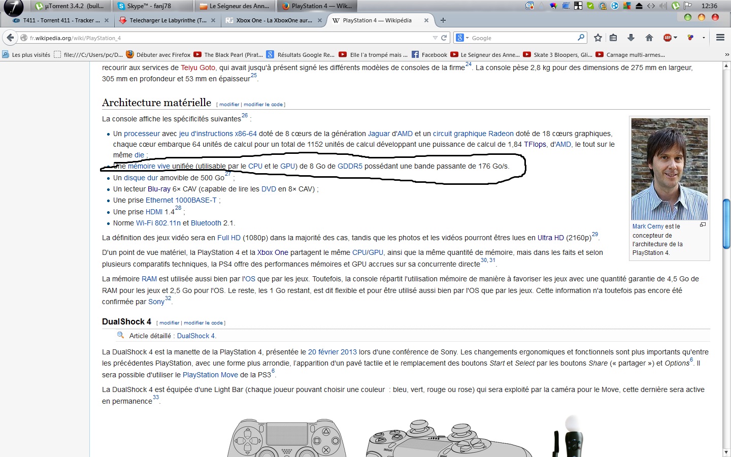Viewport: 731px width, 457px height.
Task: Click the green checkmark tray icon
Action: 590,6
